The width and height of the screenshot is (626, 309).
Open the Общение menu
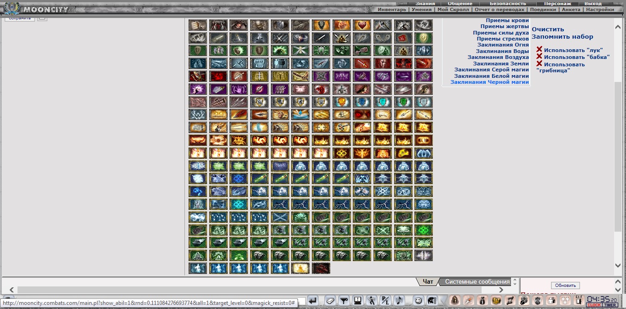pos(460,4)
